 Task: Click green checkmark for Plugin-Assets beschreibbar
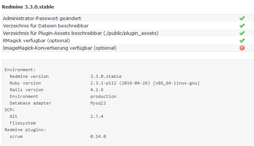click(x=242, y=33)
